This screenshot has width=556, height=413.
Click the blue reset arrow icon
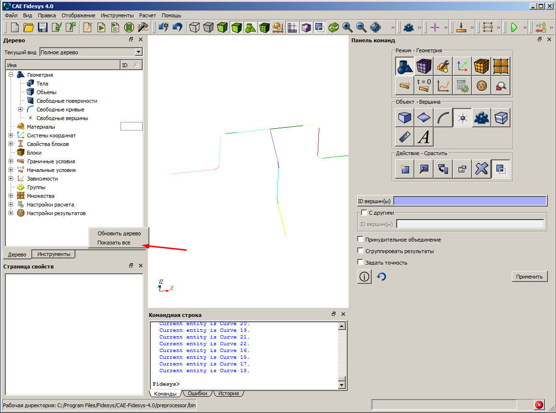382,277
